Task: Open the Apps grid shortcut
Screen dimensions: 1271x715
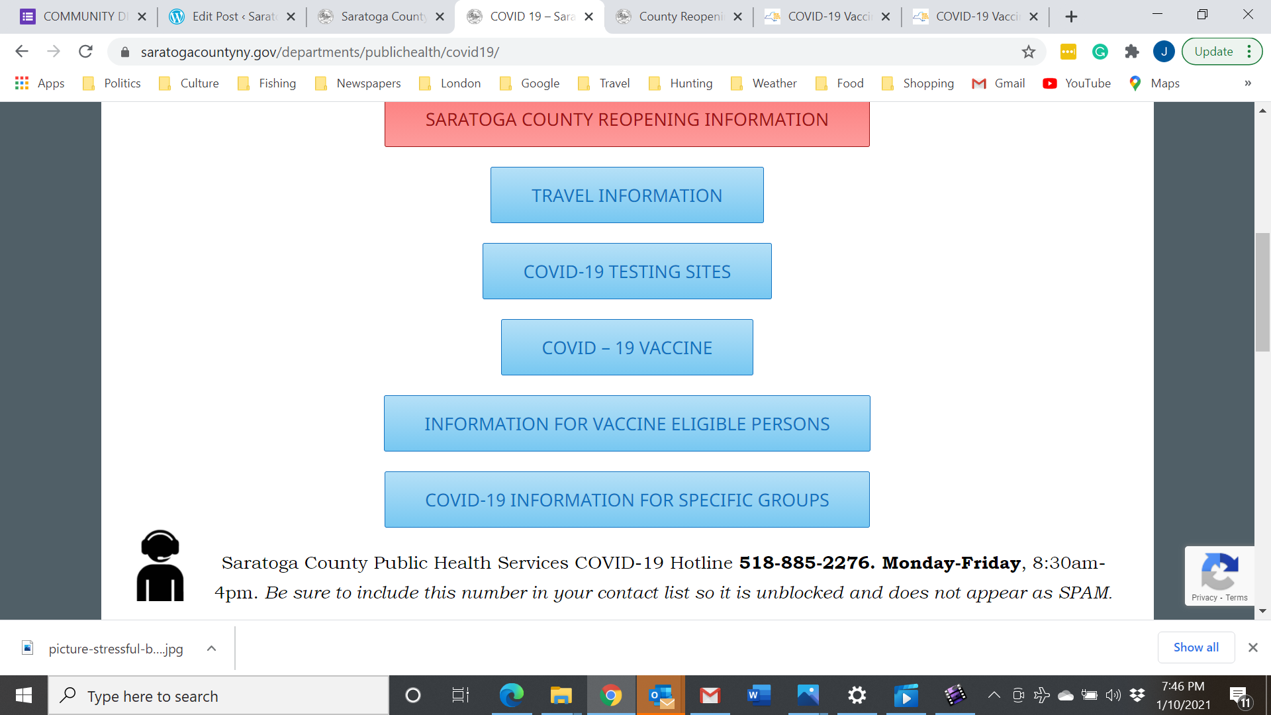Action: tap(40, 83)
